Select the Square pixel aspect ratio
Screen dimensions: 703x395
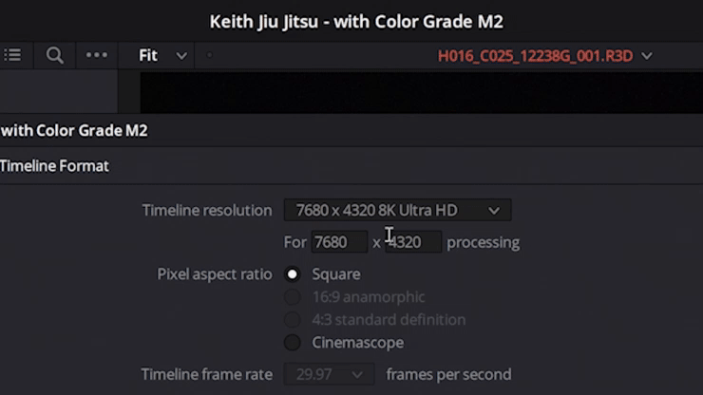click(x=293, y=274)
